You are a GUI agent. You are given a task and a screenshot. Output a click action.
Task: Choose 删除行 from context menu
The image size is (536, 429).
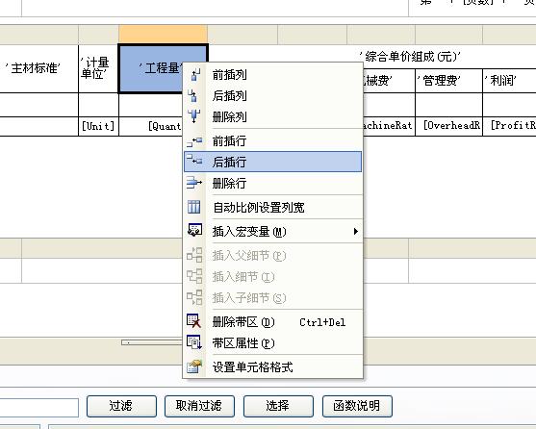tap(272, 183)
